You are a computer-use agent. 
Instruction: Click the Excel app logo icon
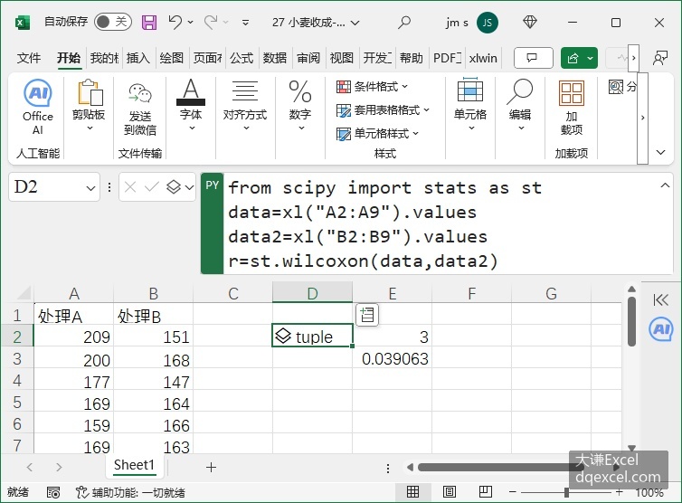pos(23,23)
